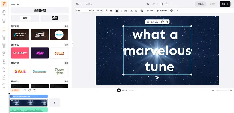The width and height of the screenshot is (234, 113).
Task: Toggle italic formatting
Action: (x=121, y=11)
